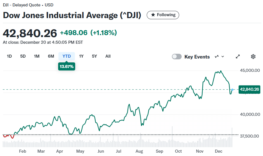263x156 pixels.
Task: Click the 13.67% YTD return badge
Action: point(67,67)
